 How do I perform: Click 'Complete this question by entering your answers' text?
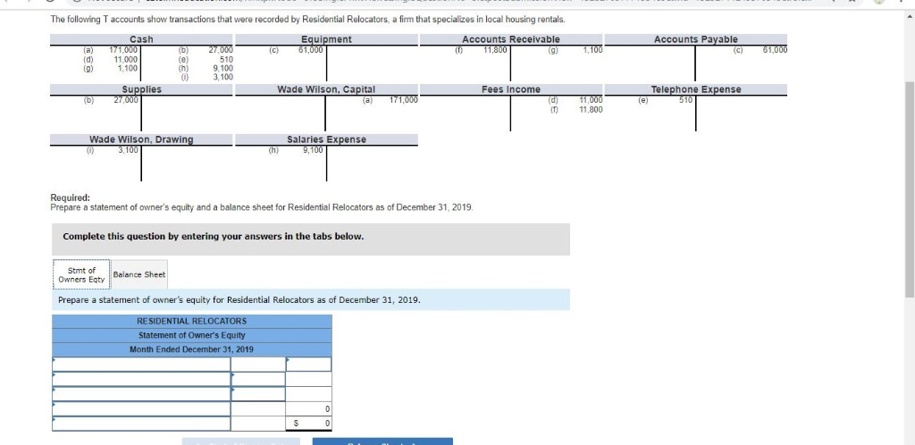click(x=213, y=237)
